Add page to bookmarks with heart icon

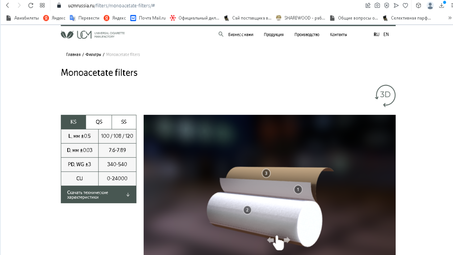[405, 5]
